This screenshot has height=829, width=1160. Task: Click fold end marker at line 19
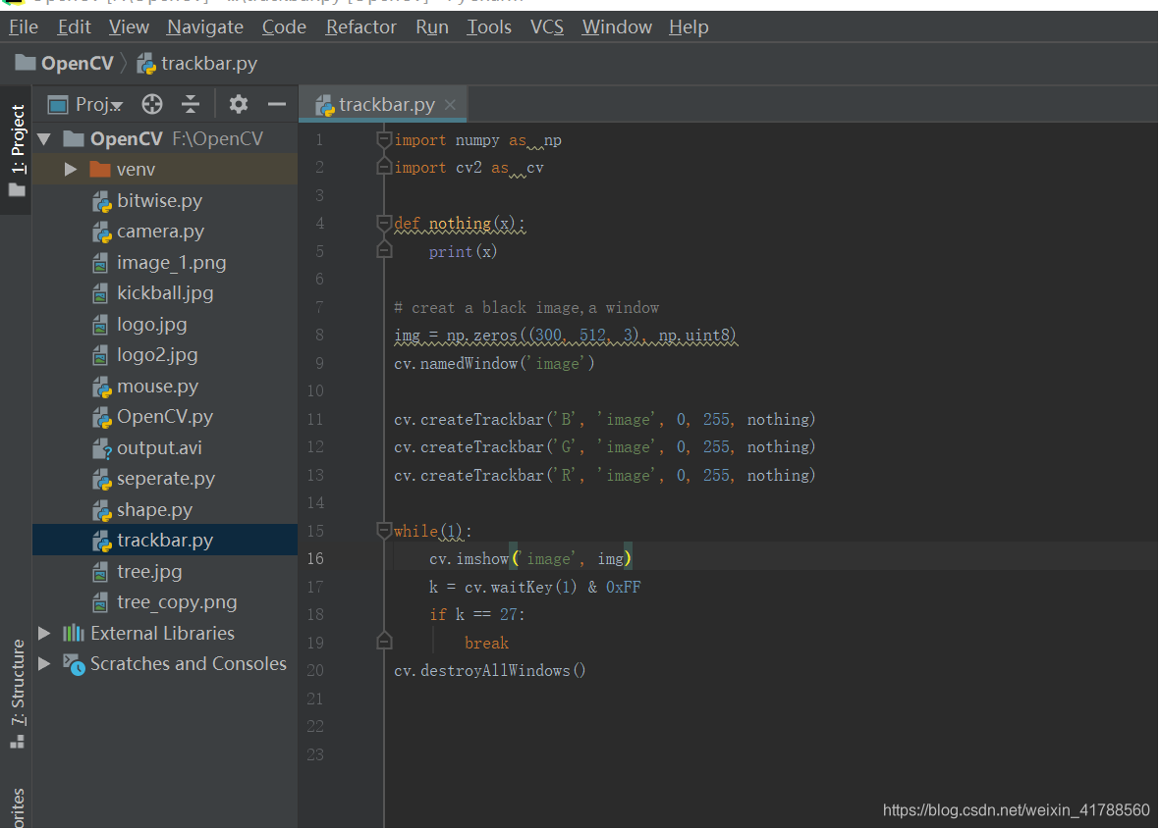pyautogui.click(x=384, y=642)
